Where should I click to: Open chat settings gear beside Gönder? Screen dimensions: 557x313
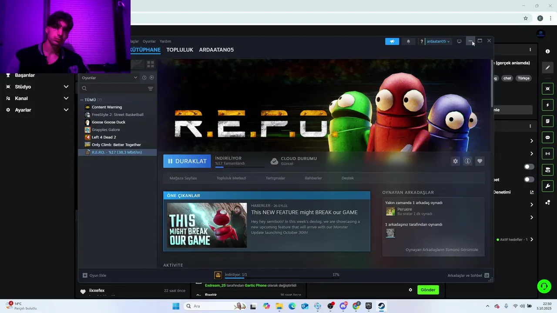point(410,290)
